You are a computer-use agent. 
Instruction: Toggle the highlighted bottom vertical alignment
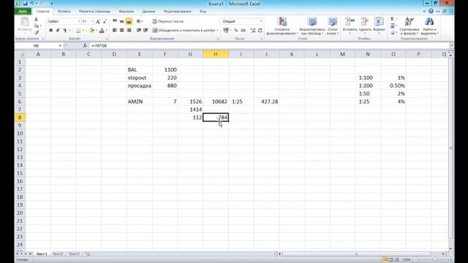(x=129, y=21)
